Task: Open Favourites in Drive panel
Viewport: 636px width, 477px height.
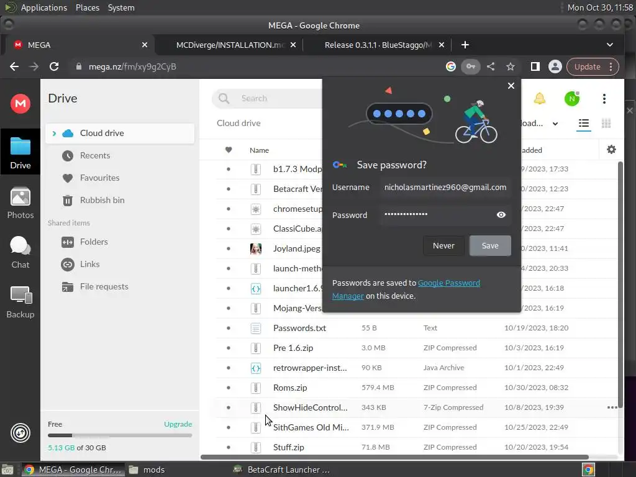Action: click(x=99, y=178)
